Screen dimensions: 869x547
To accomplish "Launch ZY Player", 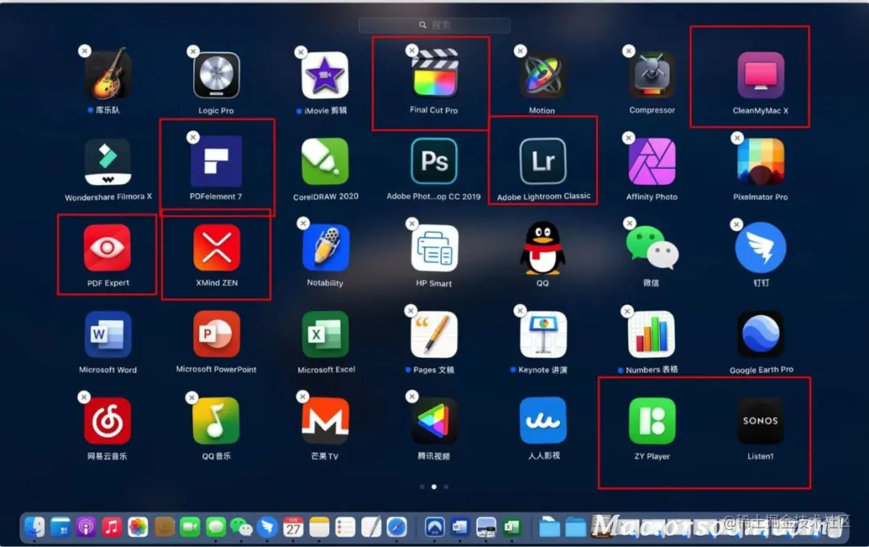I will (652, 421).
